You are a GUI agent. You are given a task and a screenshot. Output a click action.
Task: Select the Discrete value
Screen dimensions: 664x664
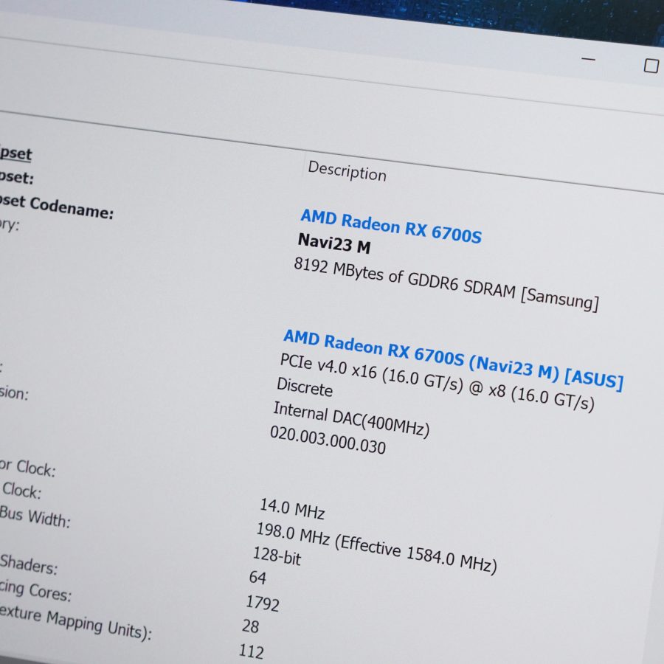point(305,387)
